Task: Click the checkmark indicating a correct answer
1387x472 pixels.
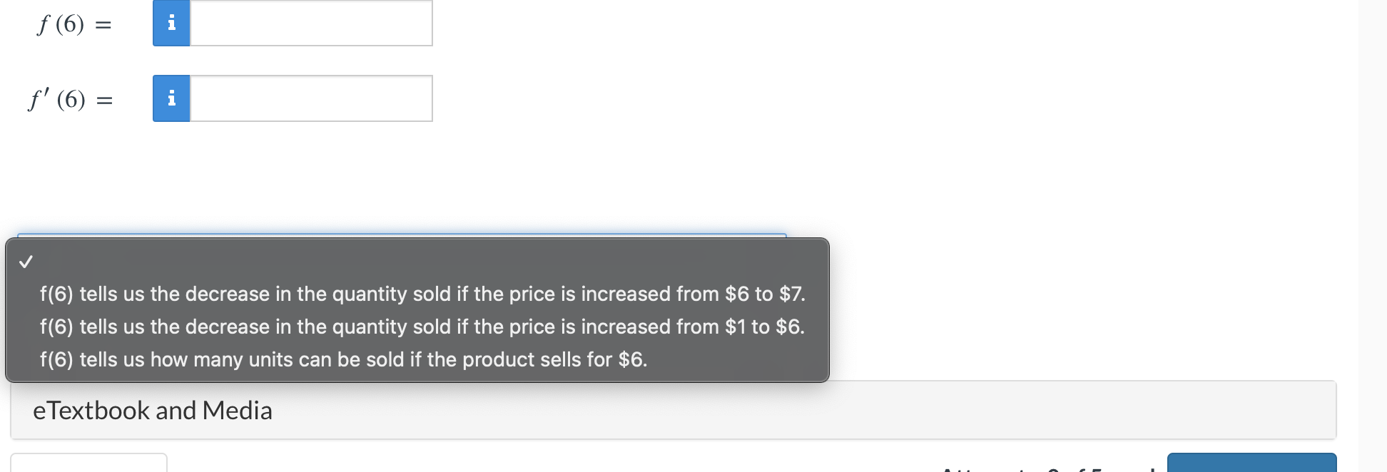Action: 26,262
